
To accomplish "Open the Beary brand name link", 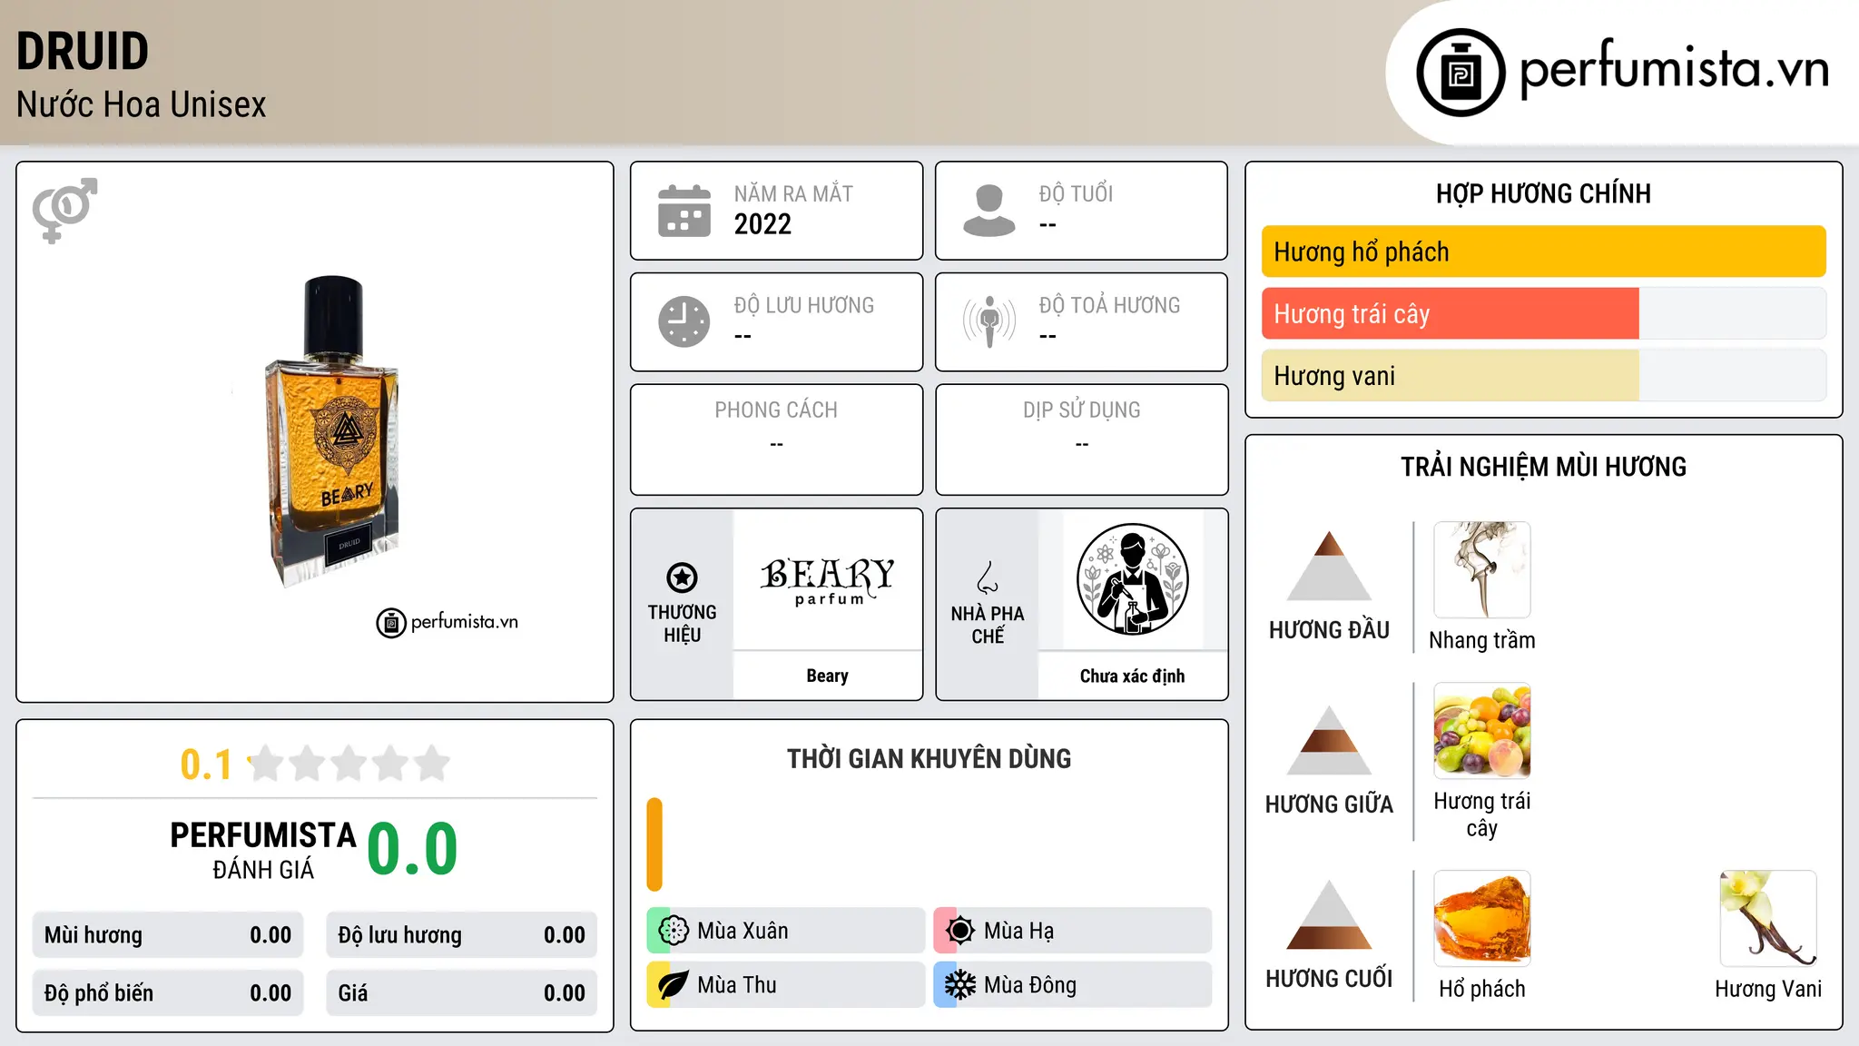I will click(x=827, y=676).
